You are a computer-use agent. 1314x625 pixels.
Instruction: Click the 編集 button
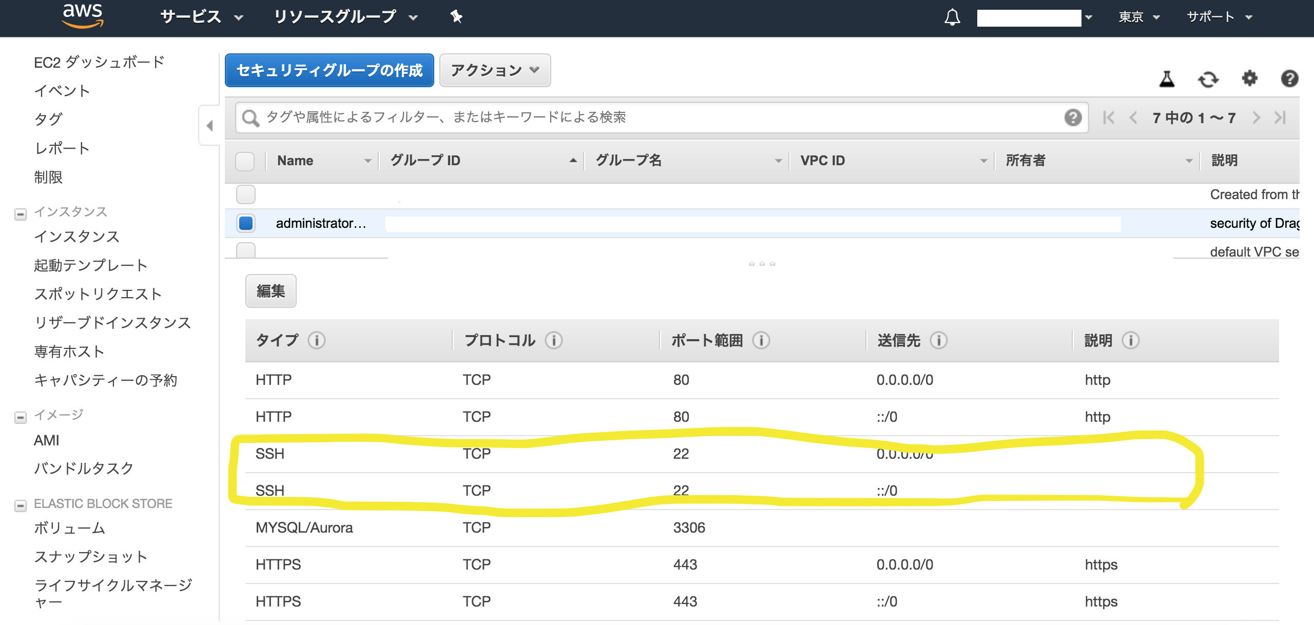270,291
